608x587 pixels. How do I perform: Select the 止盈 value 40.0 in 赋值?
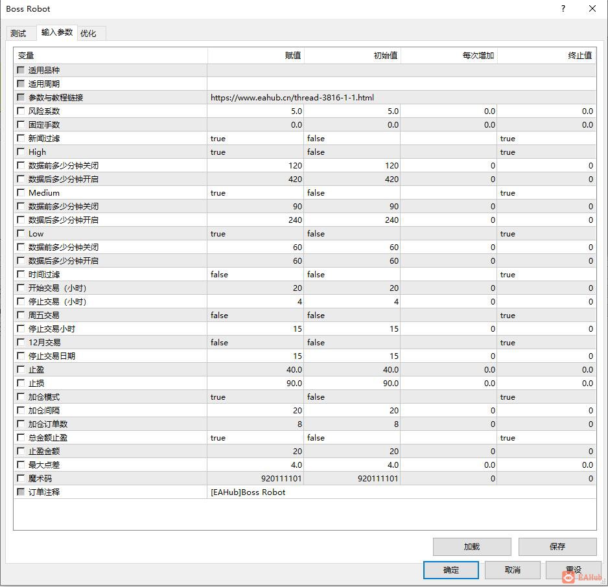(x=294, y=370)
